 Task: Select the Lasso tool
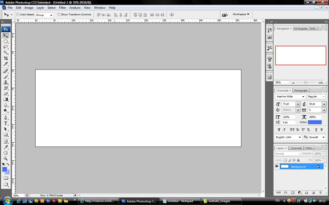(x=6, y=47)
